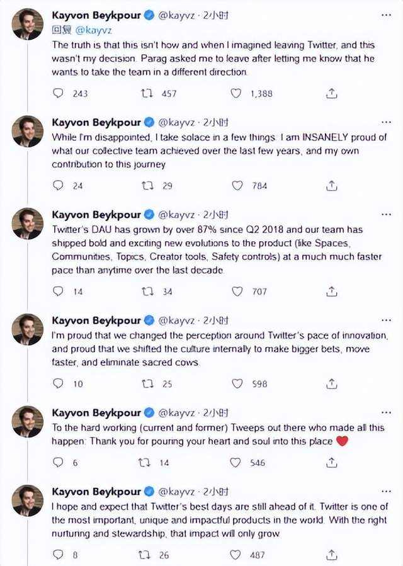Viewport: 403px width, 566px height.
Task: Retweet the tweet with 14 retweets
Action: tap(144, 462)
